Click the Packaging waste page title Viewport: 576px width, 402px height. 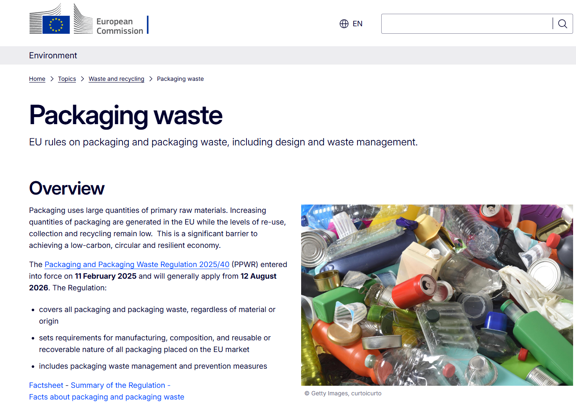coord(126,115)
